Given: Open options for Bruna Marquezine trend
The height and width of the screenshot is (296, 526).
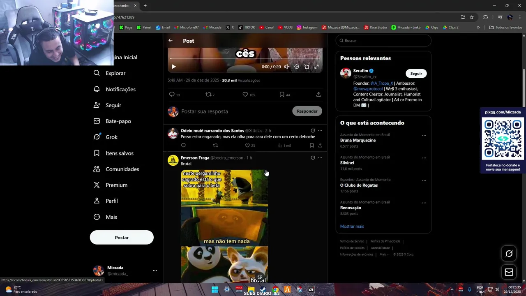Looking at the screenshot, I should click(x=424, y=136).
